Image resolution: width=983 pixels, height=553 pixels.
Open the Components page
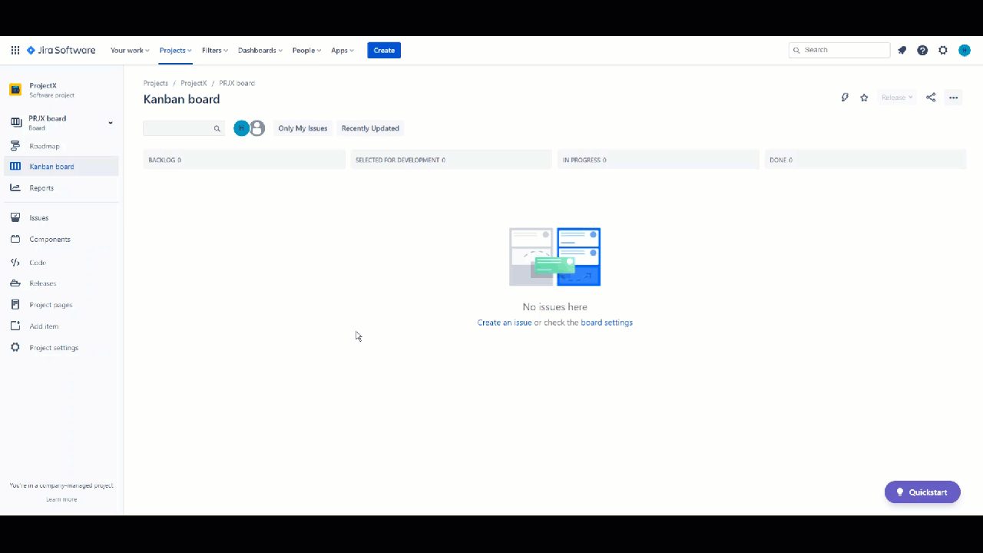point(49,239)
